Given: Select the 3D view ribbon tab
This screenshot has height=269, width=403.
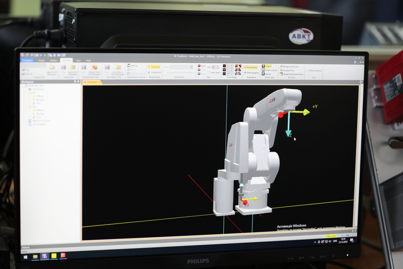Looking at the screenshot, I should pos(66,60).
